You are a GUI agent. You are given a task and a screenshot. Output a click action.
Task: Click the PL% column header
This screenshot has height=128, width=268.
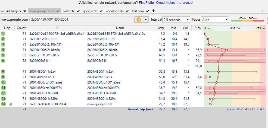197,28
